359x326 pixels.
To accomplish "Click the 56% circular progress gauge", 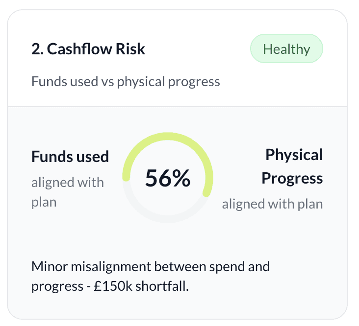I will (x=168, y=178).
